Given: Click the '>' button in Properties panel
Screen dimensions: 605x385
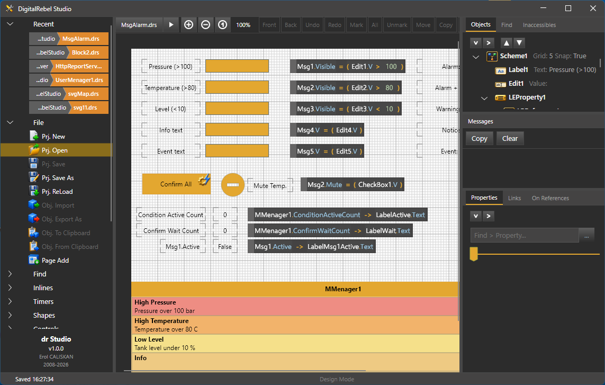Looking at the screenshot, I should 489,216.
